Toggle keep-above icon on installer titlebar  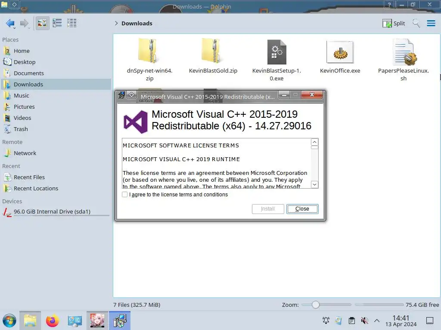[131, 95]
